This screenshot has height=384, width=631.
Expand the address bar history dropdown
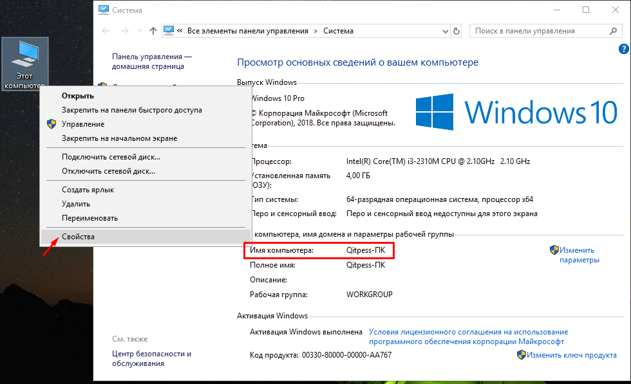445,31
